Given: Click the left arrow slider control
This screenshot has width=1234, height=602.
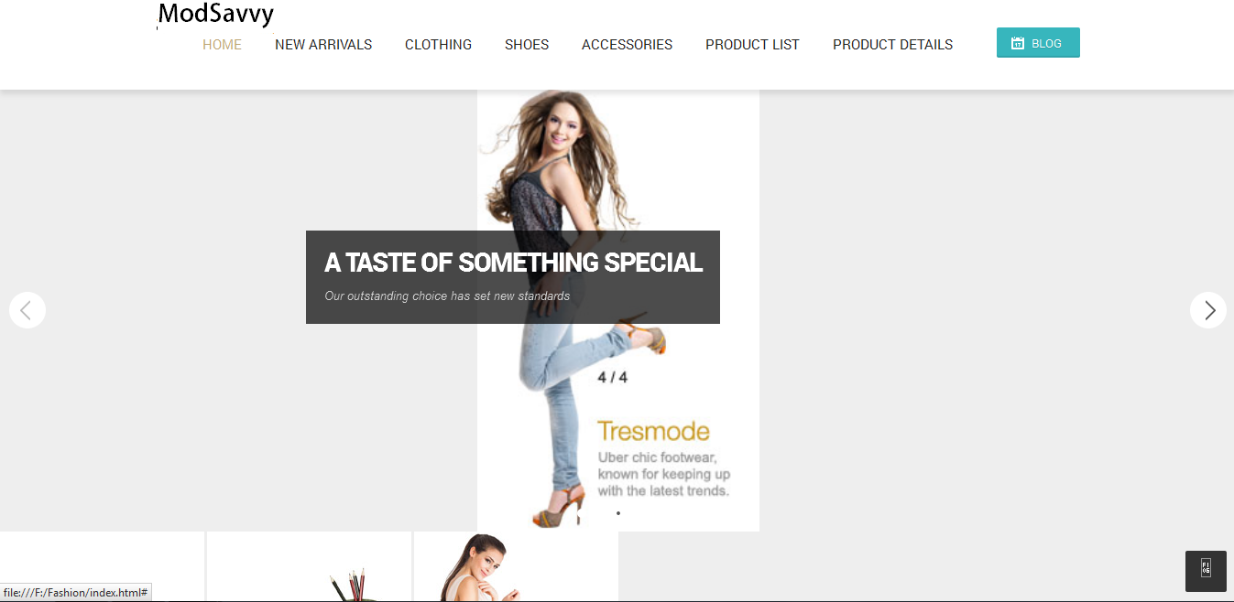Looking at the screenshot, I should point(27,310).
